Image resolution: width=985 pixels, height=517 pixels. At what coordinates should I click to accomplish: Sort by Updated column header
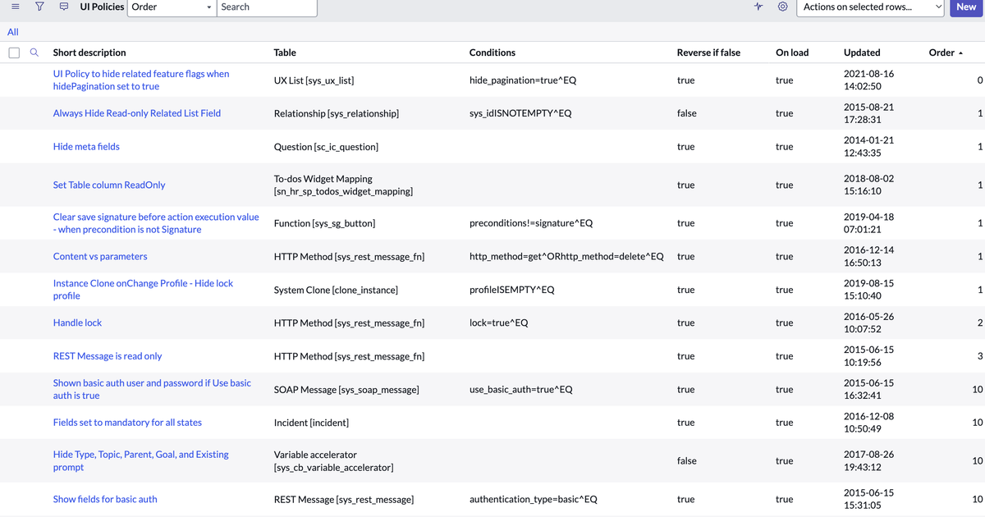[x=862, y=53]
